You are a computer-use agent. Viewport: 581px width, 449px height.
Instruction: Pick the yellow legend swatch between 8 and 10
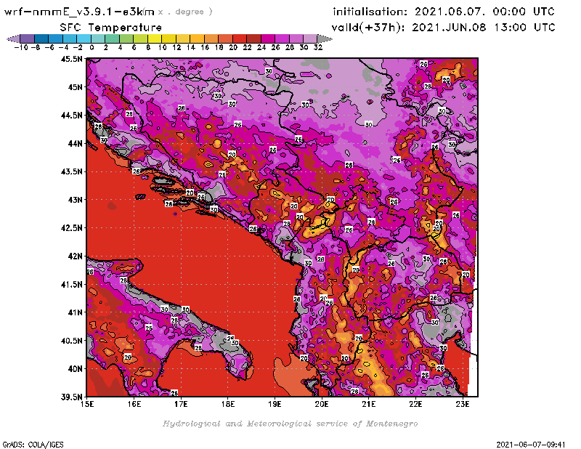155,39
